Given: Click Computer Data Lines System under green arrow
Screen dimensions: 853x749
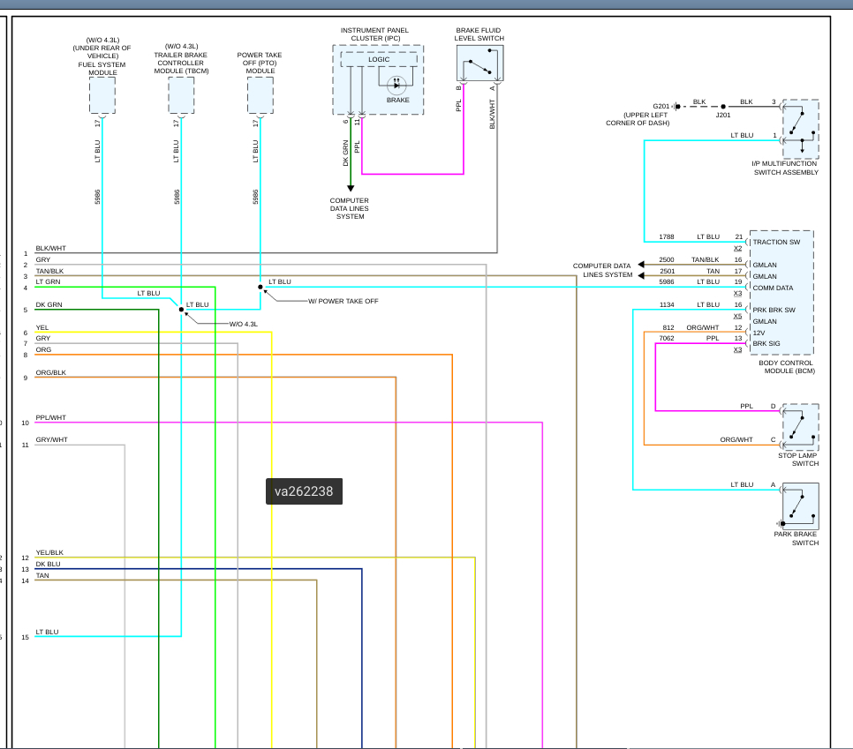Looking at the screenshot, I should tap(350, 208).
